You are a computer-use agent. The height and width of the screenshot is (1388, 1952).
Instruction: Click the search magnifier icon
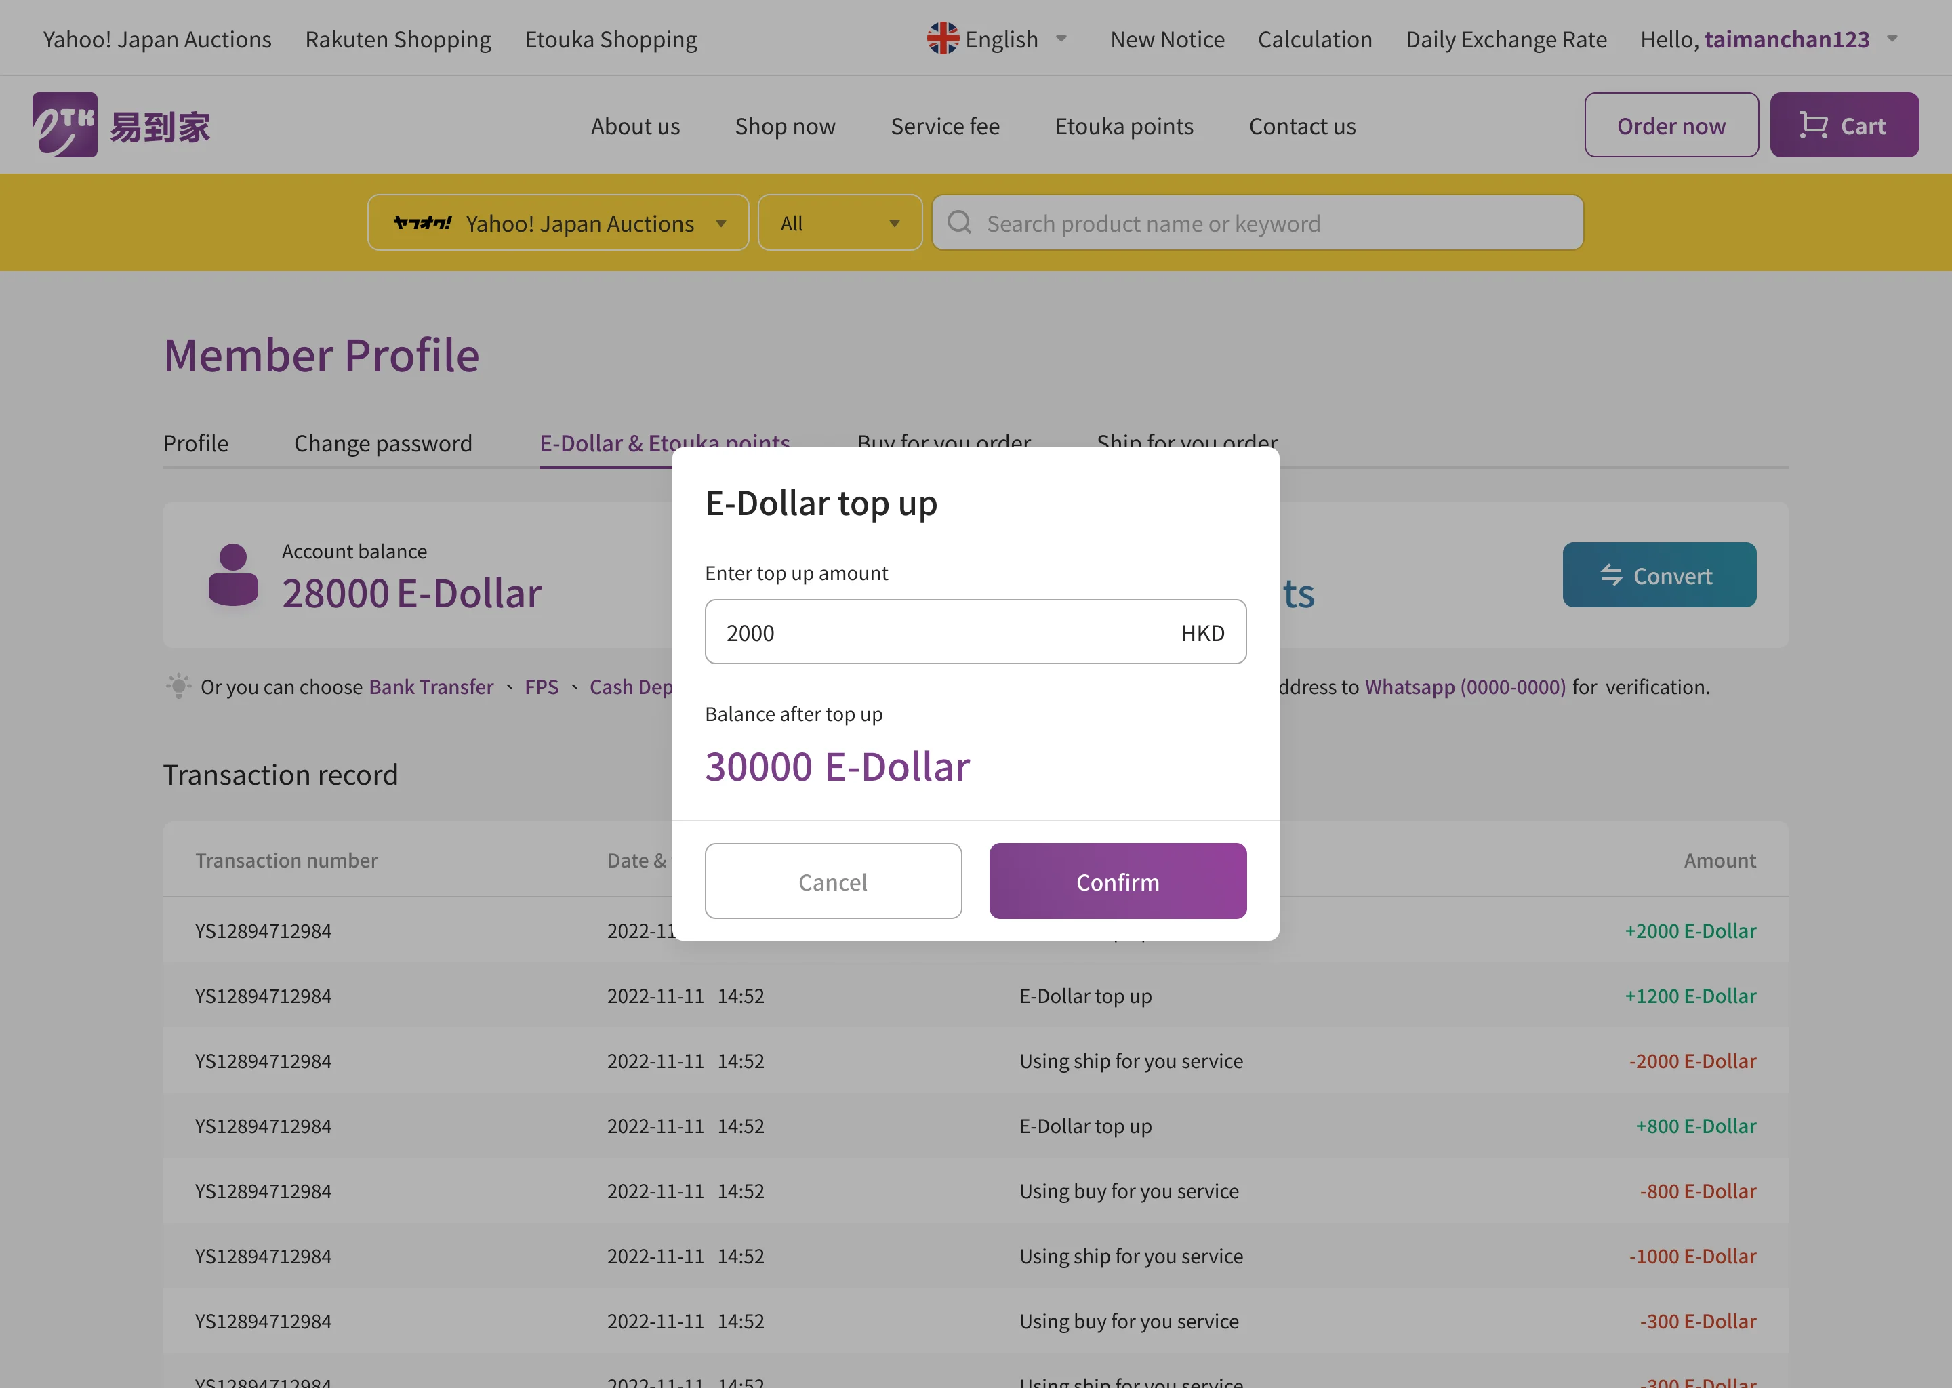tap(960, 223)
